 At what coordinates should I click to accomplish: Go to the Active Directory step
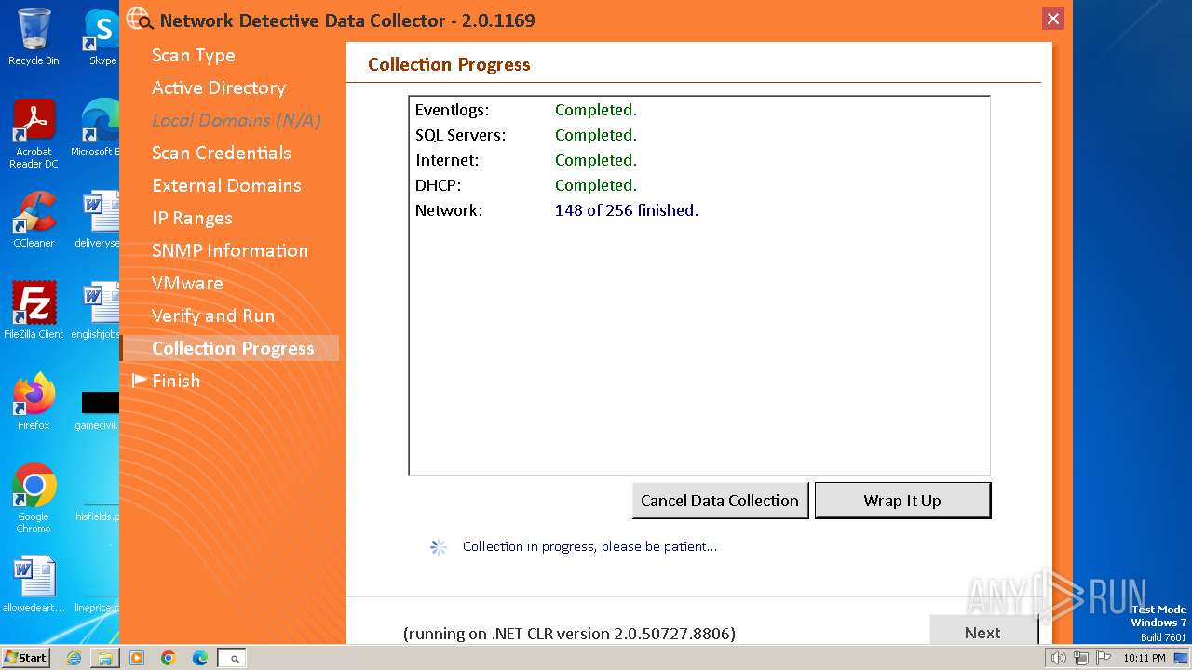tap(219, 87)
